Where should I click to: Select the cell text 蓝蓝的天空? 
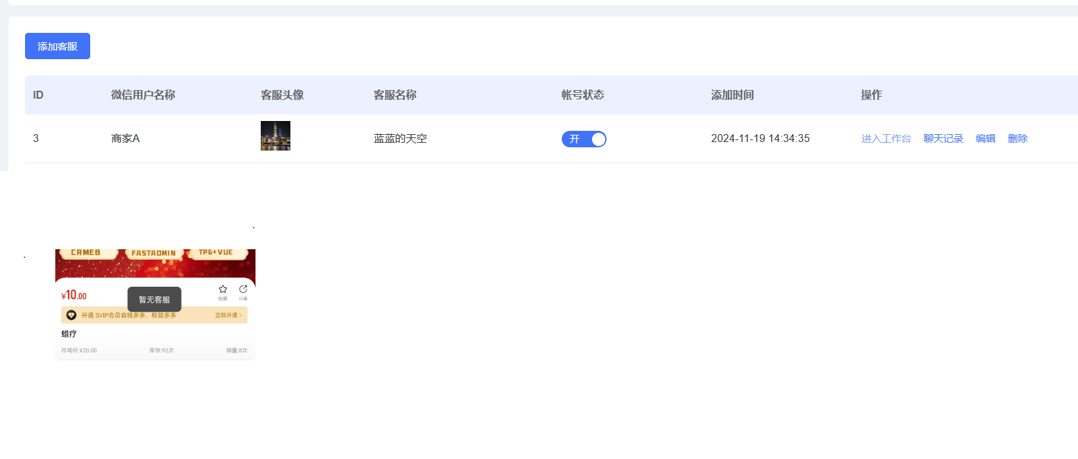[x=400, y=139]
